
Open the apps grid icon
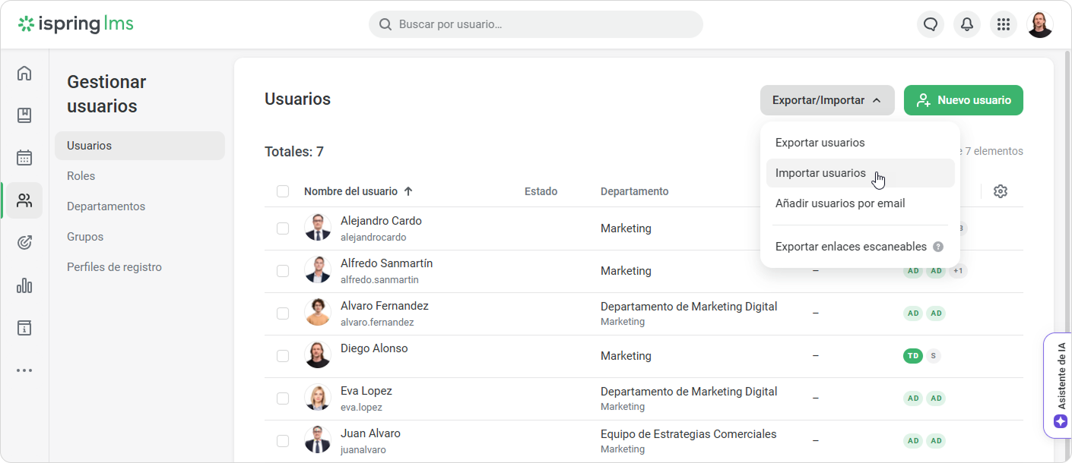(x=1004, y=24)
